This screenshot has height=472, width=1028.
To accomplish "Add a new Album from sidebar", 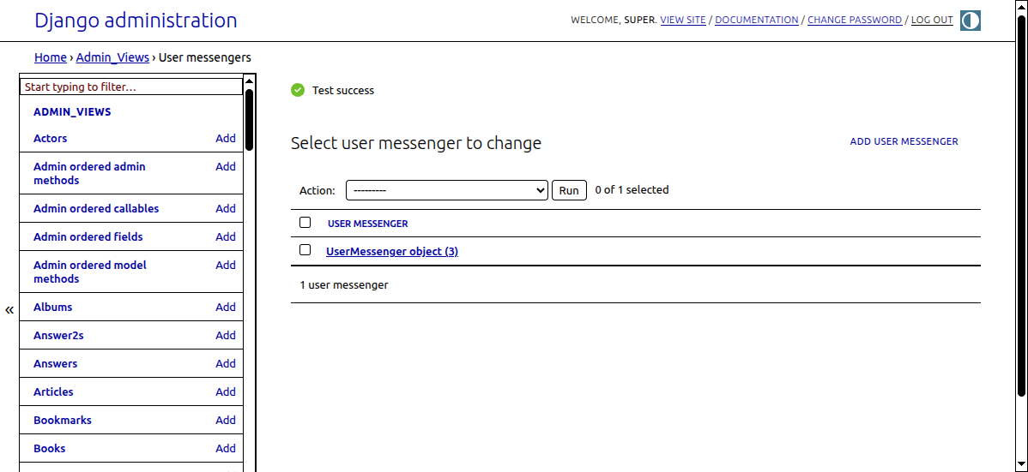I will point(226,307).
